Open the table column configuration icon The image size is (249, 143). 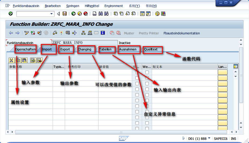[x=236, y=66]
